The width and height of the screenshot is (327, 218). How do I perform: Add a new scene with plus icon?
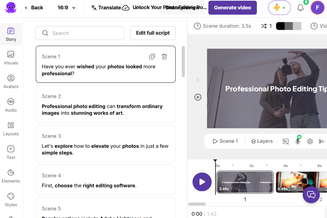click(198, 97)
